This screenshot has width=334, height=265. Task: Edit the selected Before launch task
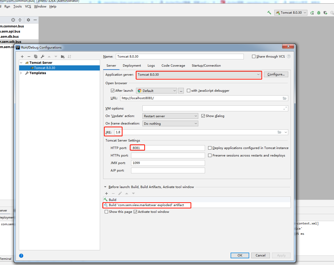(120, 193)
